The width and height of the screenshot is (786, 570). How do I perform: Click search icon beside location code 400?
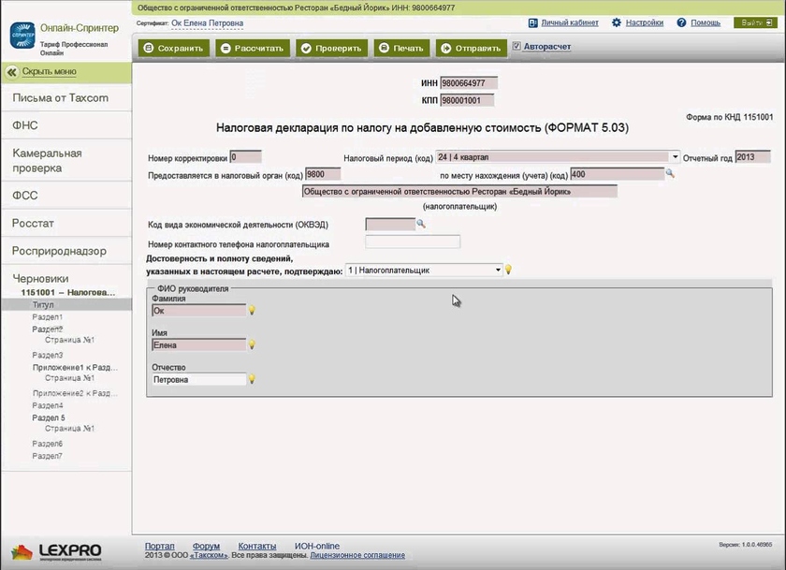[x=670, y=174]
